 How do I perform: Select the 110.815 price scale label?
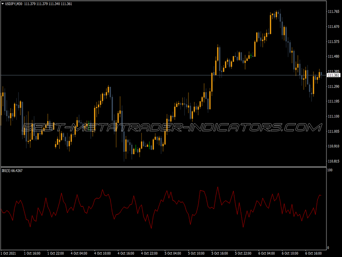coord(334,161)
